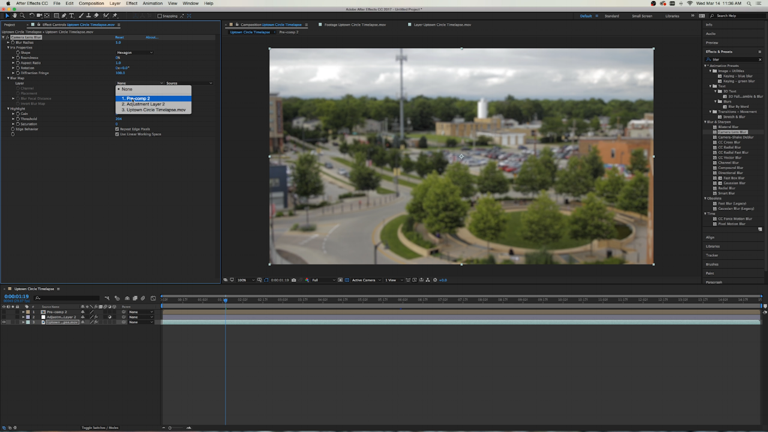768x432 pixels.
Task: Switch to the Footage Uptown Circle Timelapse.mov tab
Action: coord(355,25)
